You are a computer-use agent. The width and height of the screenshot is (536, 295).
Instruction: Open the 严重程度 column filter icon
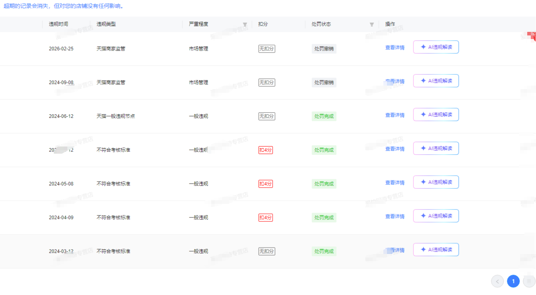click(x=245, y=25)
